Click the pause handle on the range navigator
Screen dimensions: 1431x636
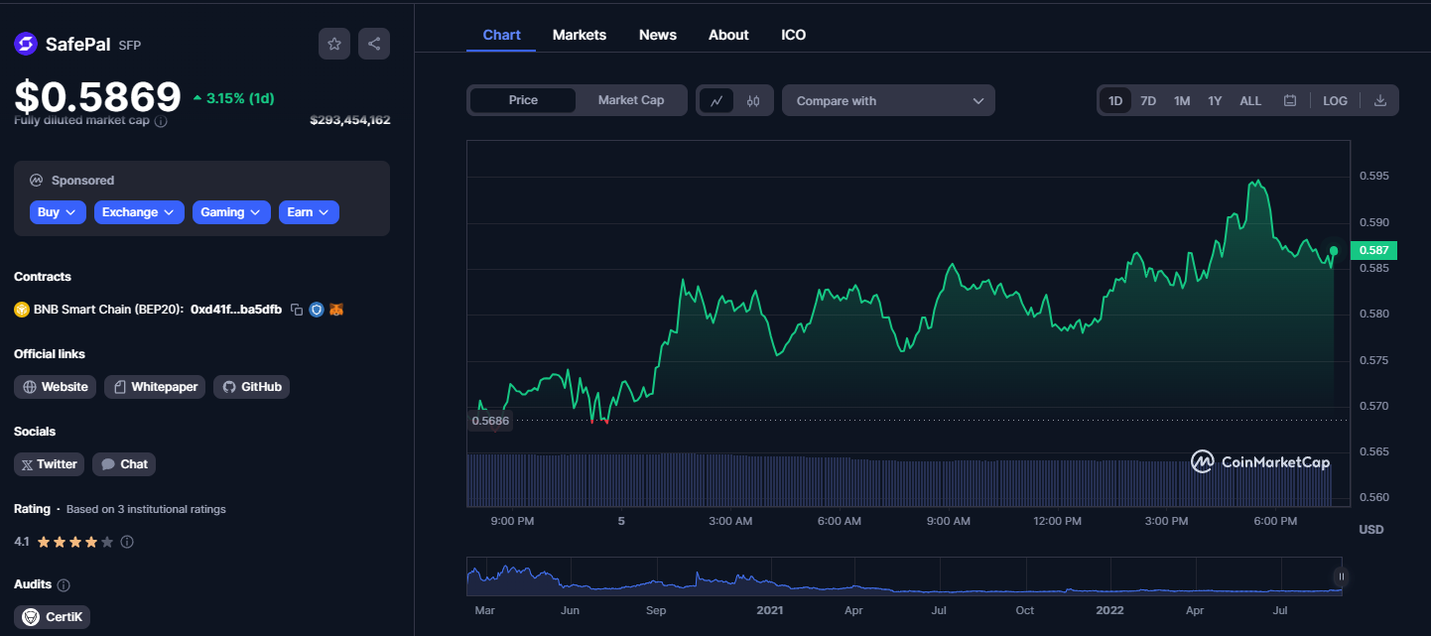coord(1341,576)
